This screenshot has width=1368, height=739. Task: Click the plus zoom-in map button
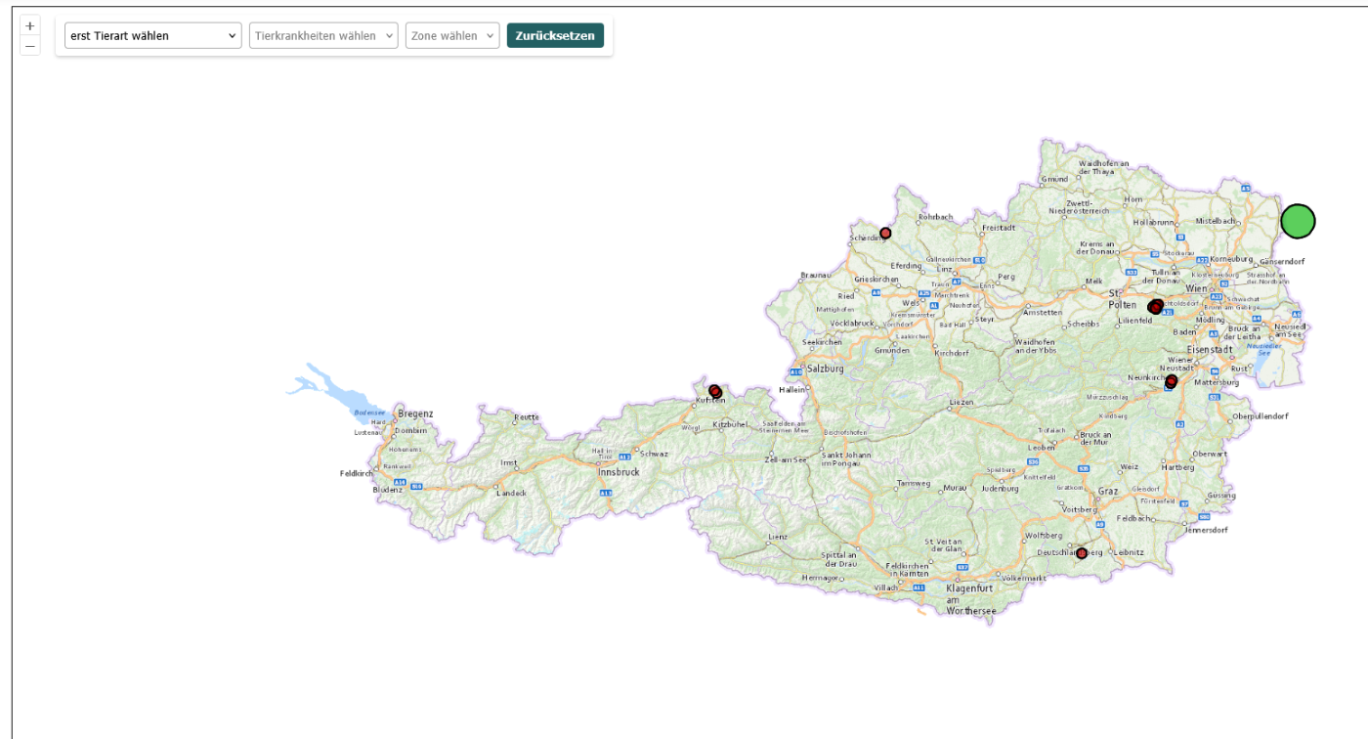point(30,26)
